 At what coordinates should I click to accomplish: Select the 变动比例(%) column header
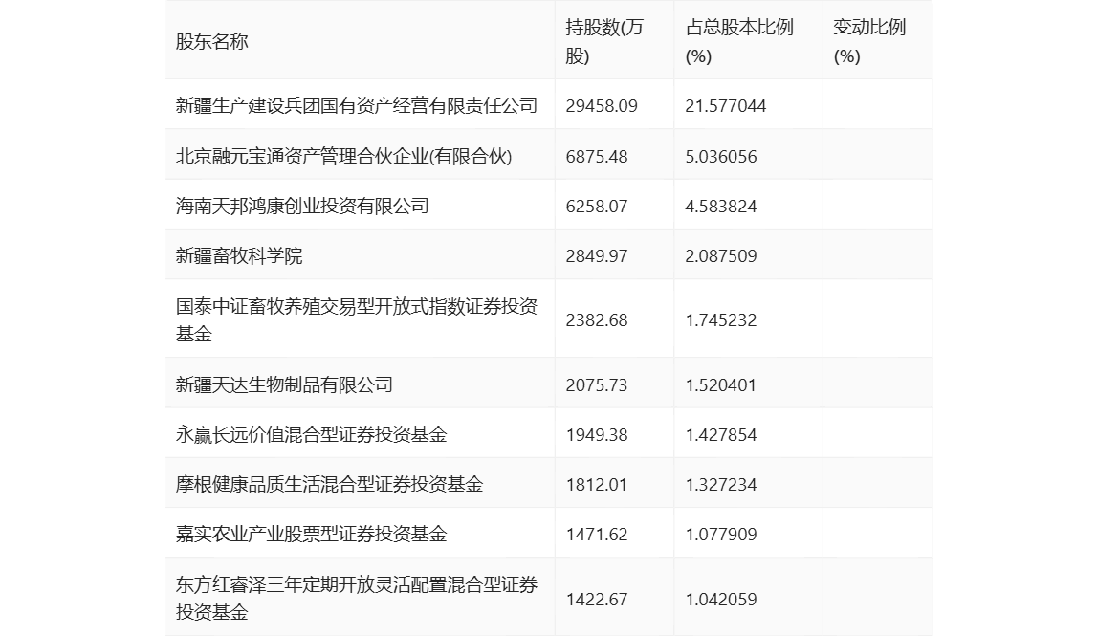point(869,41)
